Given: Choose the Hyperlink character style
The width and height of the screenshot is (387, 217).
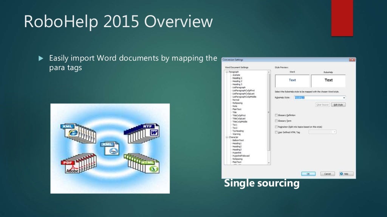Looking at the screenshot, I should [x=237, y=153].
